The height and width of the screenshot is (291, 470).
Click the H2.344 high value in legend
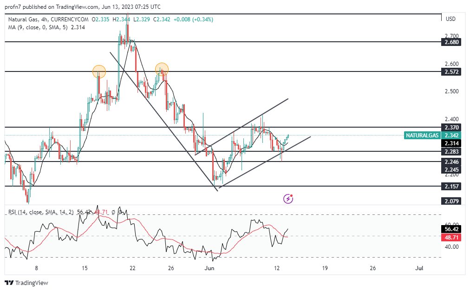pyautogui.click(x=121, y=19)
